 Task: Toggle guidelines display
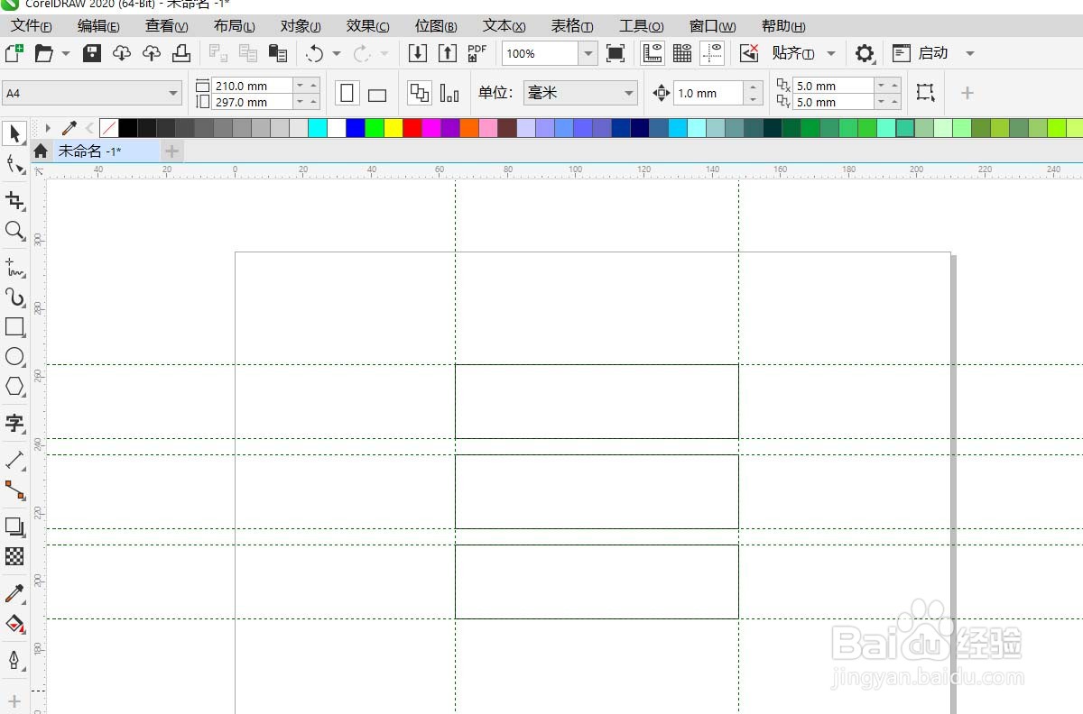pos(712,53)
